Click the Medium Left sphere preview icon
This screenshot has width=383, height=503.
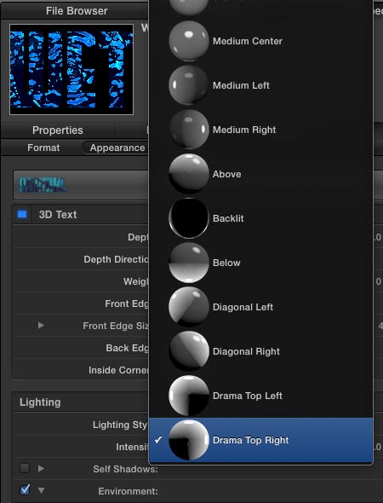[189, 85]
